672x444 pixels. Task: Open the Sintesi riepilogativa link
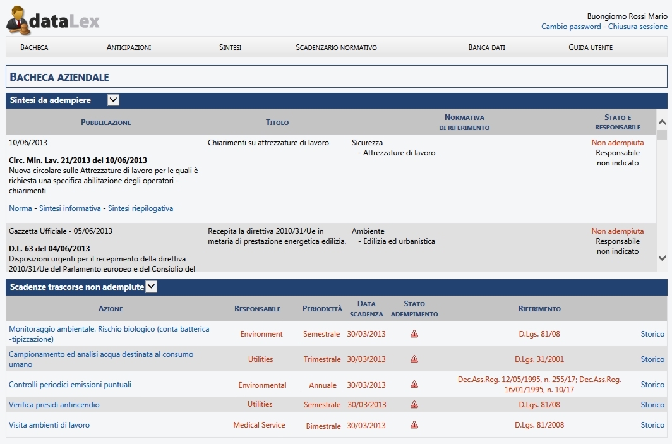tap(141, 208)
